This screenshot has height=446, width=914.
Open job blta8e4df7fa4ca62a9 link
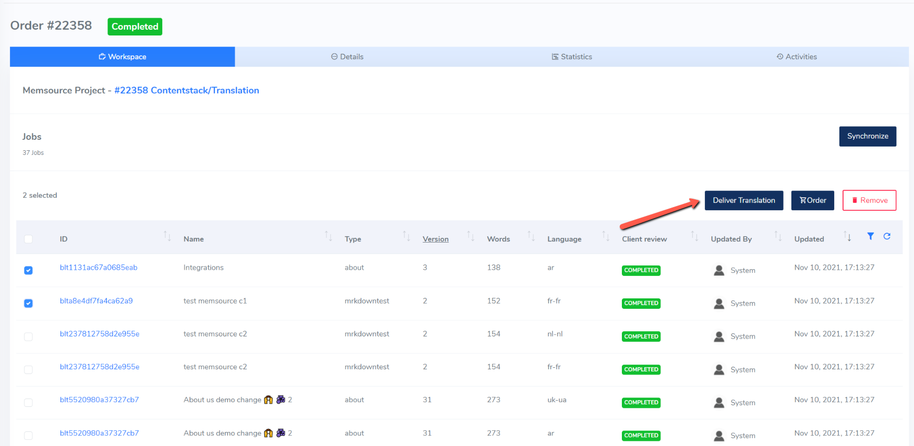96,301
